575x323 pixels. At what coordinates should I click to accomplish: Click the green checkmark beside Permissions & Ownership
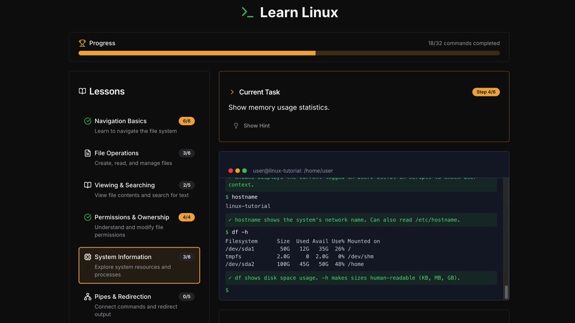pyautogui.click(x=88, y=217)
